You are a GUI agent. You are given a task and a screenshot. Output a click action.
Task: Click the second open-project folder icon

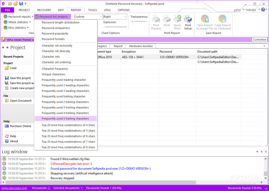pyautogui.click(x=15, y=4)
